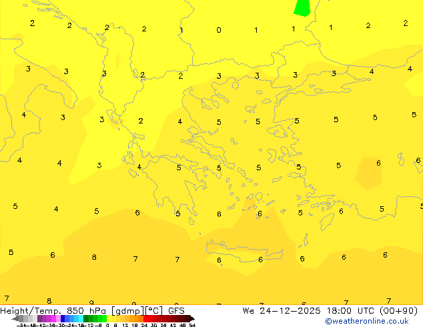
Task: Pick the magenta legend swatch
Action: (53, 318)
